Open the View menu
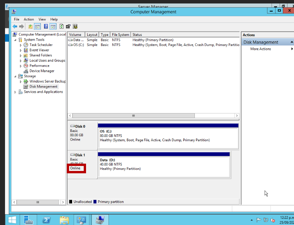The width and height of the screenshot is (294, 225). coord(42,19)
